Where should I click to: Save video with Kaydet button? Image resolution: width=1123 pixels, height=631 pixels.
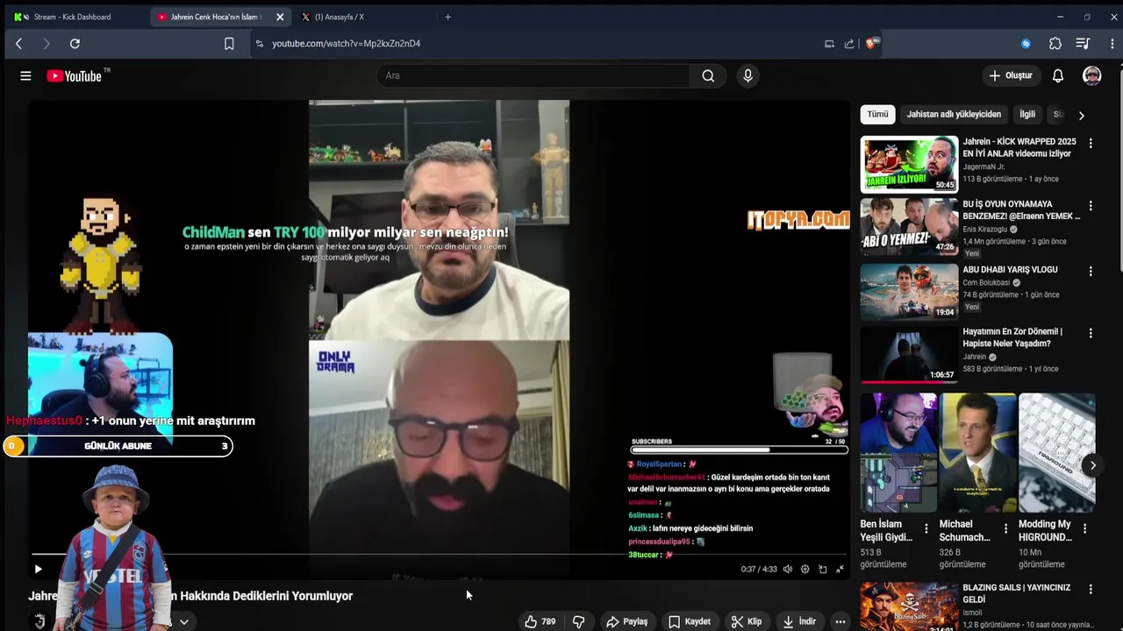[x=690, y=621]
